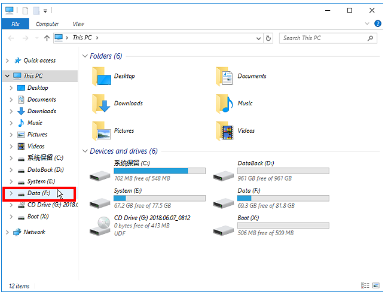Viewport: 388px width, 295px height.
Task: Go back with the Back arrow
Action: [11, 38]
